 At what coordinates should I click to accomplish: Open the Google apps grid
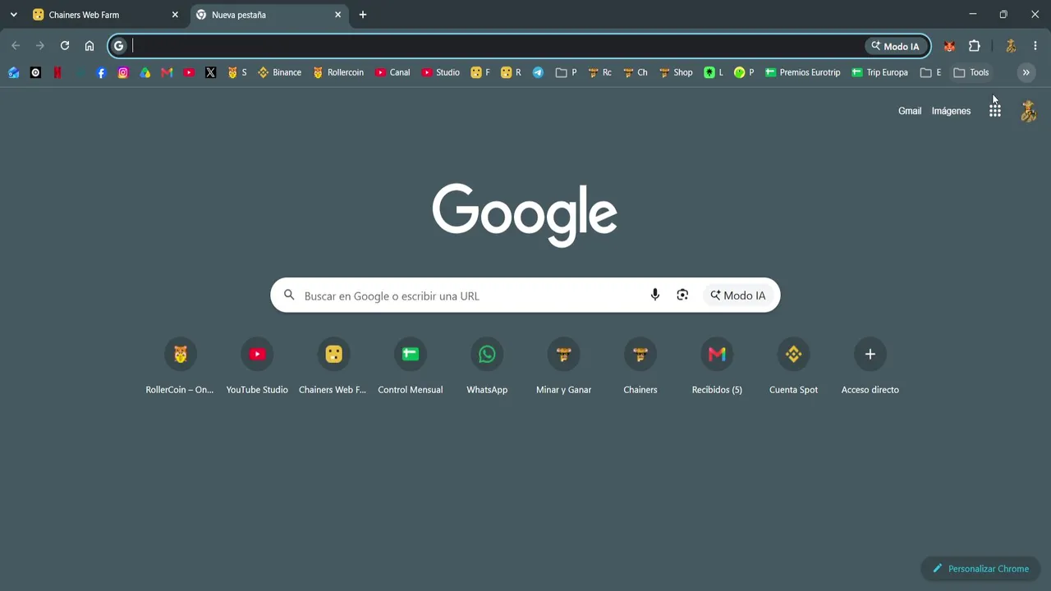coord(995,111)
